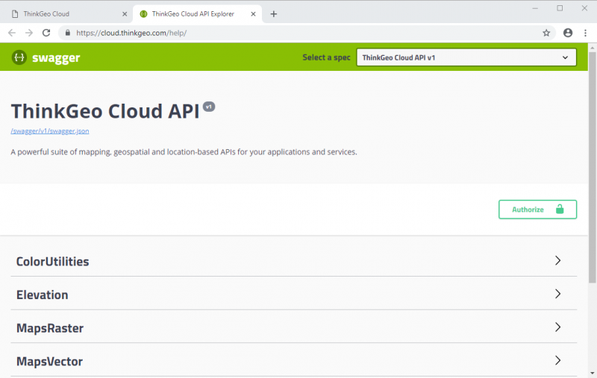Click the swagger wordmark text

(56, 58)
